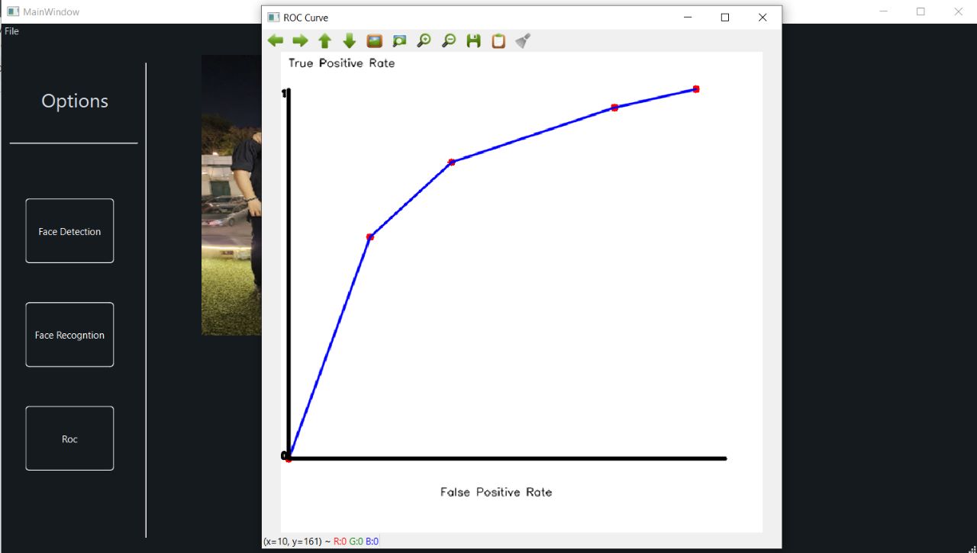Reset zoom with the image icon

(x=374, y=40)
